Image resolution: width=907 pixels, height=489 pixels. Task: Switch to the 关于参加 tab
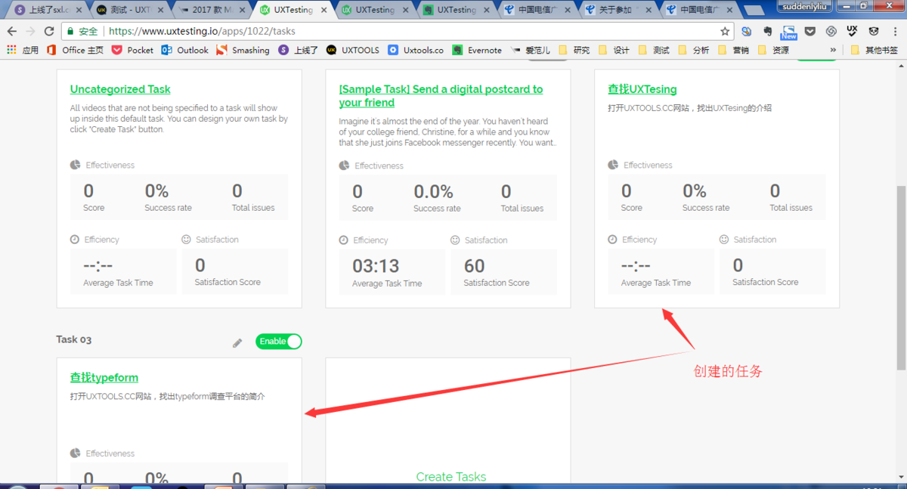[618, 10]
